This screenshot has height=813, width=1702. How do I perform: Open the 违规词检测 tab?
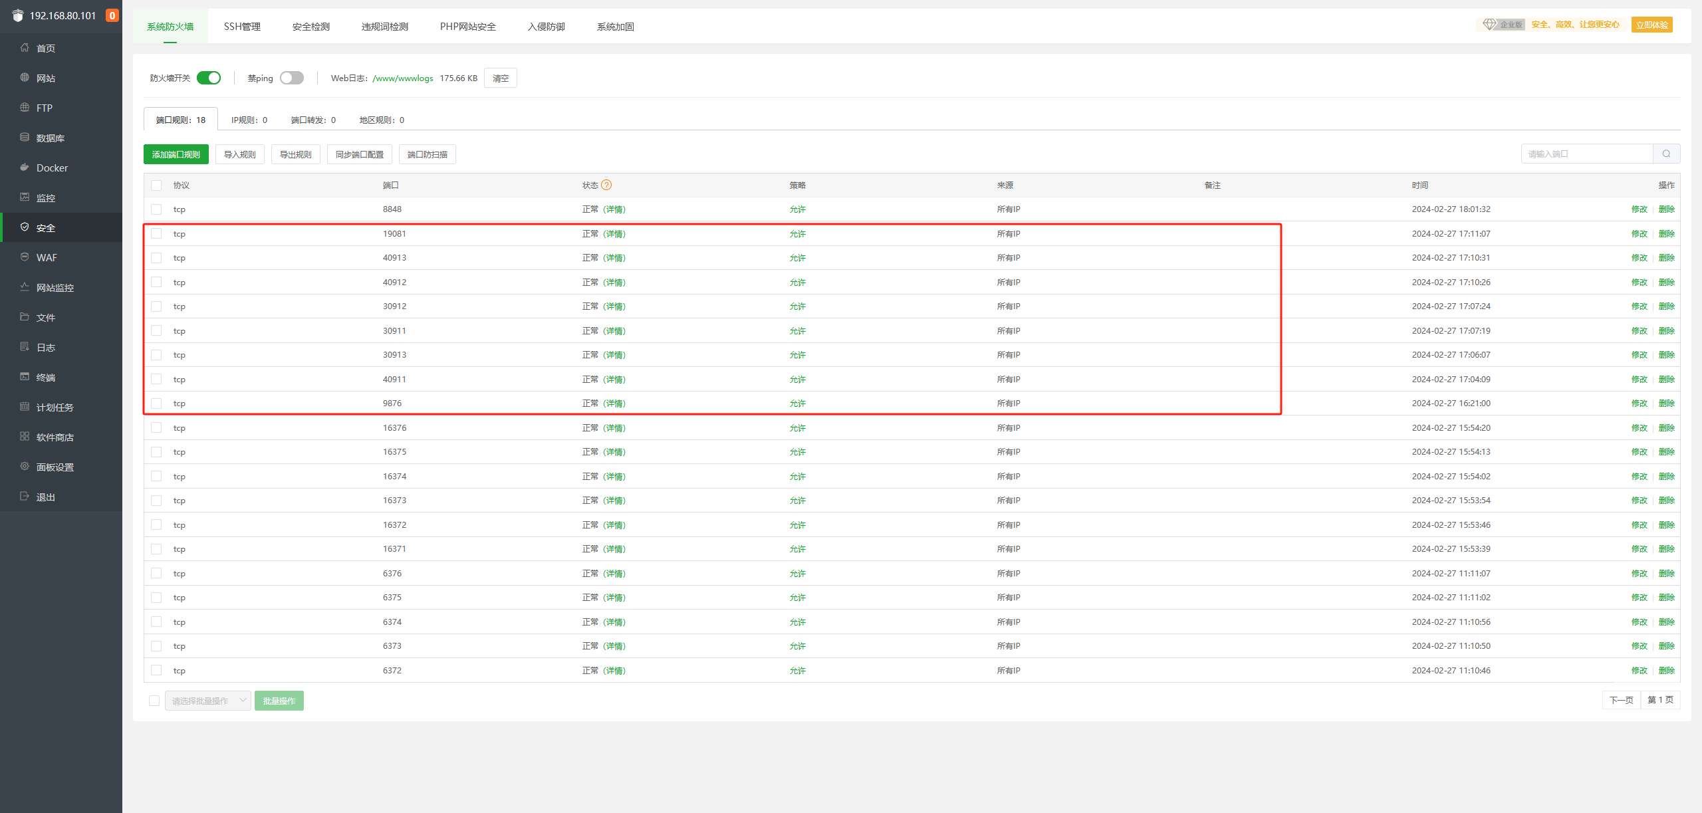pos(385,27)
